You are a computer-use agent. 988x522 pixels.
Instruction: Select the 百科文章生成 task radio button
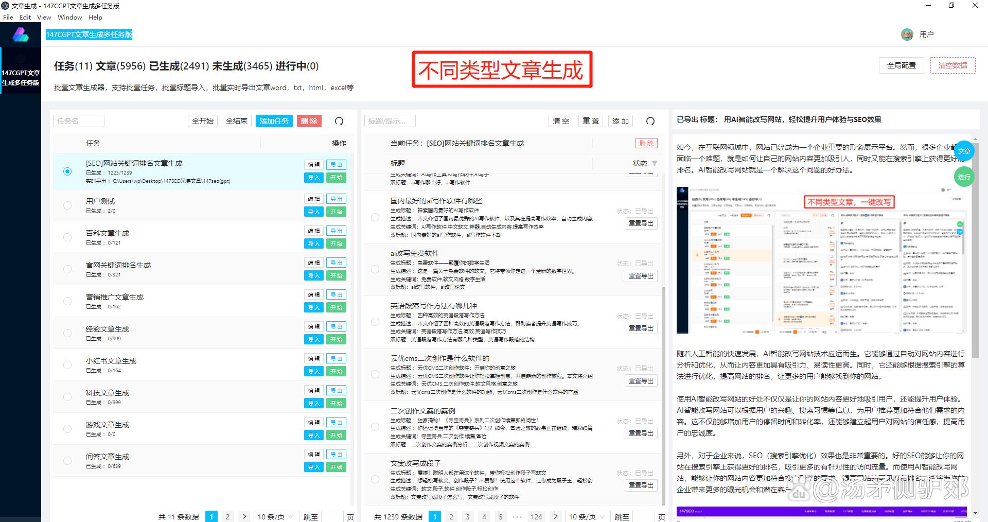pos(67,237)
